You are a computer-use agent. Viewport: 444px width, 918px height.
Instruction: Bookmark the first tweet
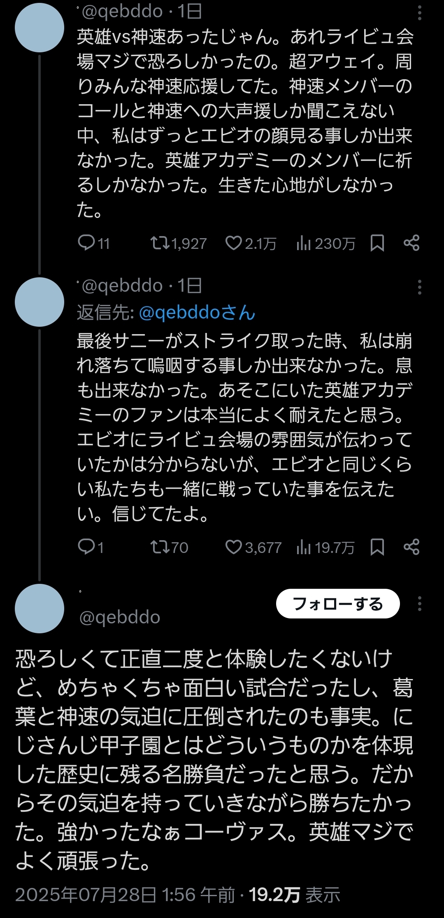tap(377, 243)
